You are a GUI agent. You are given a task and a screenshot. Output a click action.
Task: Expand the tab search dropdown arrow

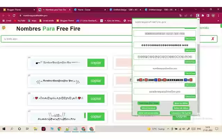(196, 9)
